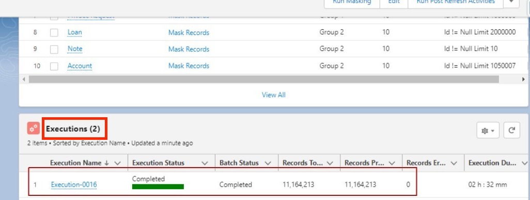530x200 pixels.
Task: Click the green Completed progress bar
Action: tap(158, 187)
